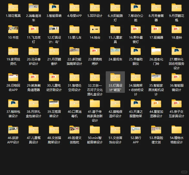Screen dimensions: 189x175
Task: Click the 32.文创—石河子文化酒礼盒设计 folder icon
Action: pos(95,77)
